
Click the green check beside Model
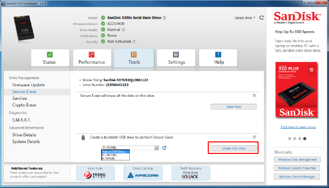pyautogui.click(x=103, y=18)
